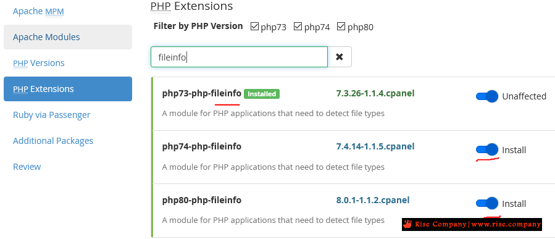This screenshot has height=239, width=555.
Task: Toggle php73 version filter checkbox
Action: [x=254, y=26]
